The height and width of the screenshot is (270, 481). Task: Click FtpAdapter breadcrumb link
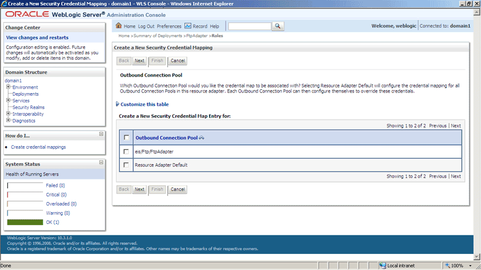point(197,36)
